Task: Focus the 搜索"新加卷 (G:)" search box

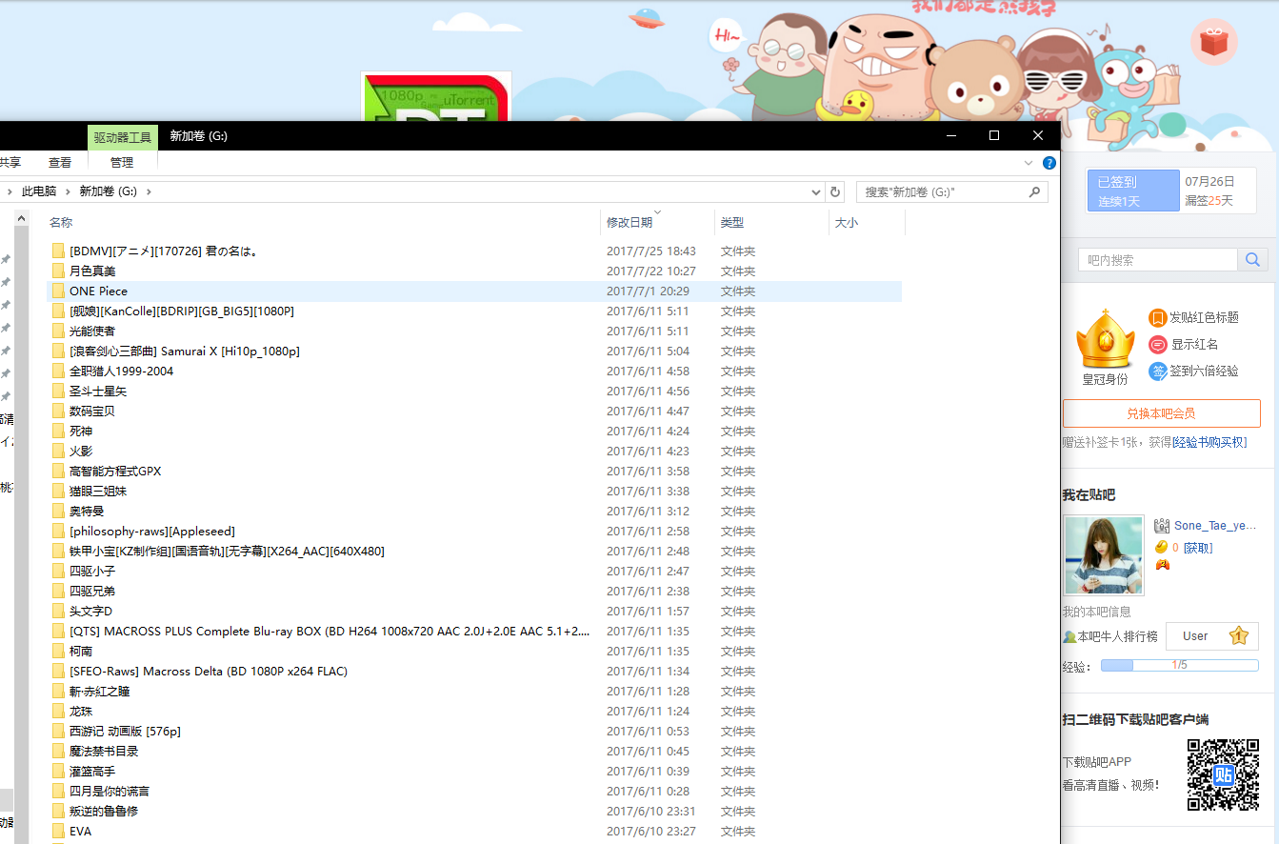Action: tap(951, 191)
